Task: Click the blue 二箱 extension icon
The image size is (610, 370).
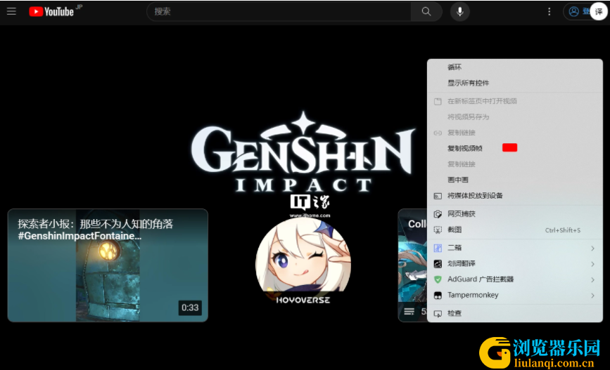Action: point(438,248)
